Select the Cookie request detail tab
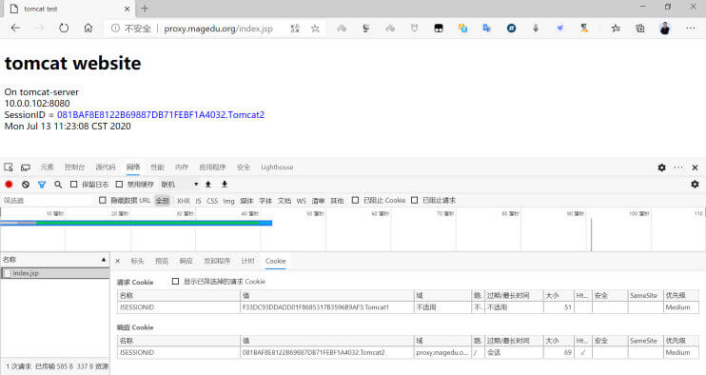This screenshot has height=375, width=706. [x=276, y=261]
